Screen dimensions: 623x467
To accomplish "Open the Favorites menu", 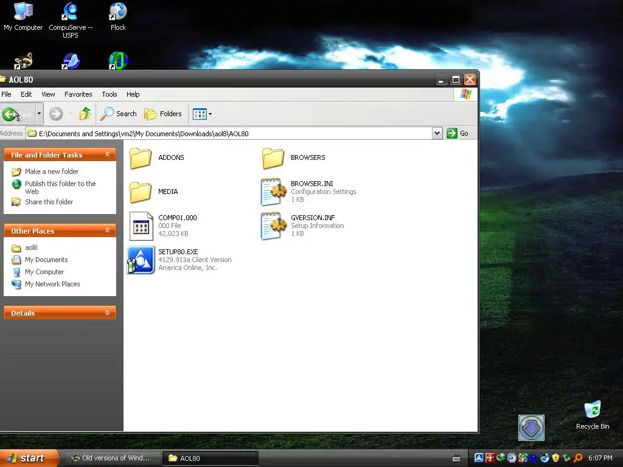I will [x=78, y=94].
